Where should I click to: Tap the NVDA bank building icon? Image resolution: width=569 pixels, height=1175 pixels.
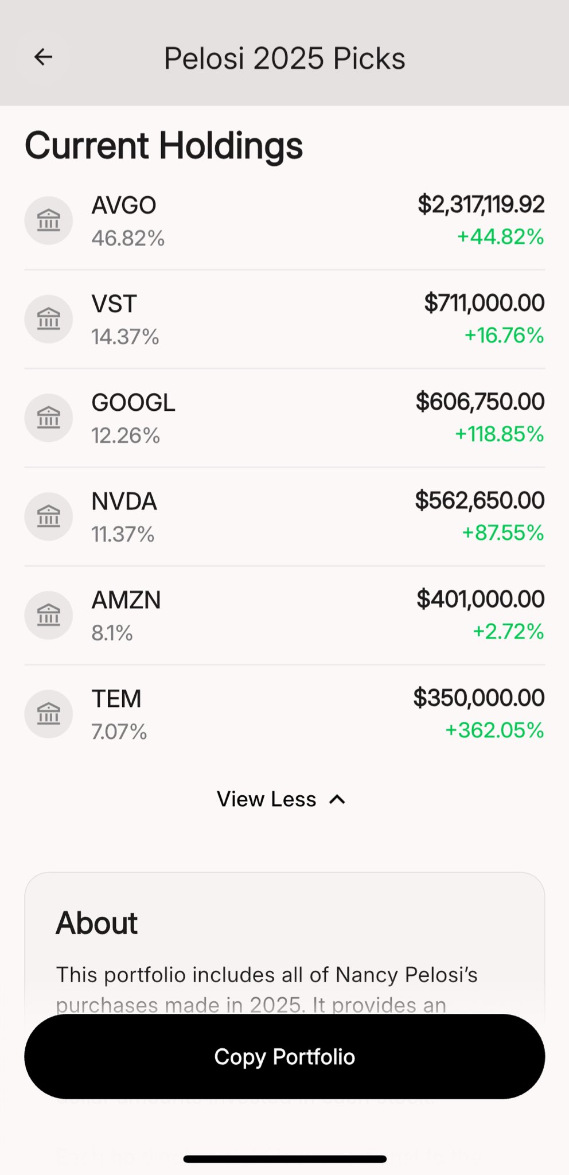(x=49, y=516)
